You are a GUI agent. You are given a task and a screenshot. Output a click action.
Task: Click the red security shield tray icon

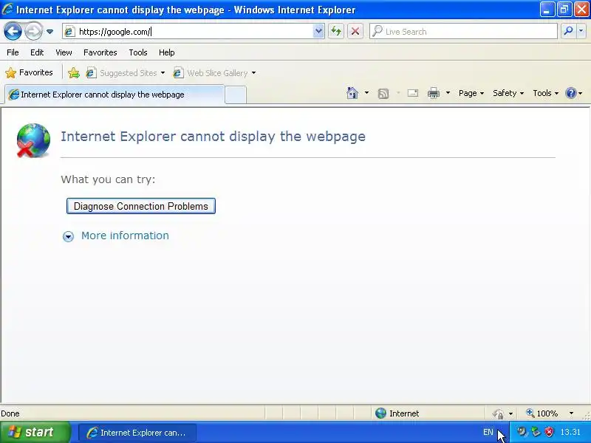click(x=550, y=432)
